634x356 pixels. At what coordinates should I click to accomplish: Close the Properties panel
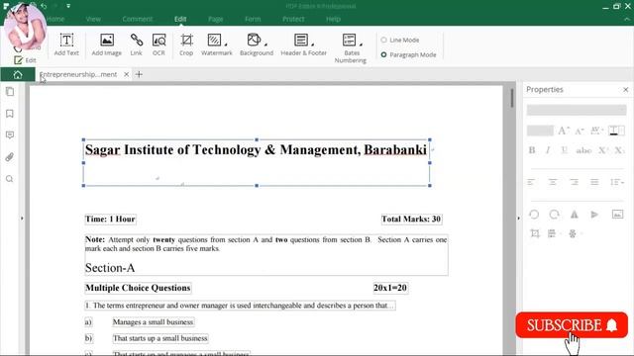(625, 90)
